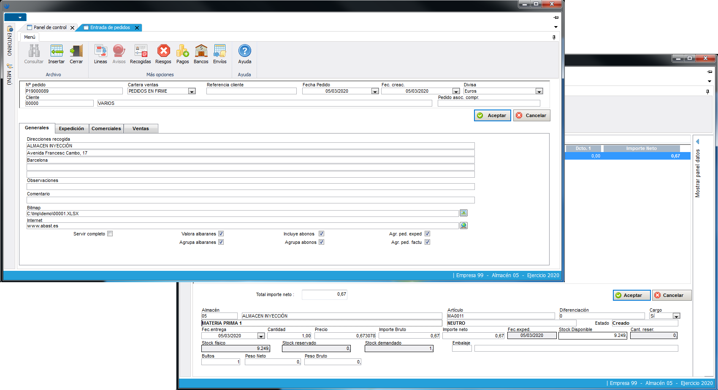This screenshot has width=718, height=390.
Task: Click Aceptar in the order header
Action: coord(493,115)
